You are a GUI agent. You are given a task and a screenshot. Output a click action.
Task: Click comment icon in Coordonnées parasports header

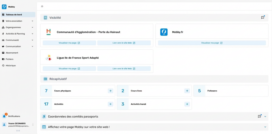(x=260, y=116)
